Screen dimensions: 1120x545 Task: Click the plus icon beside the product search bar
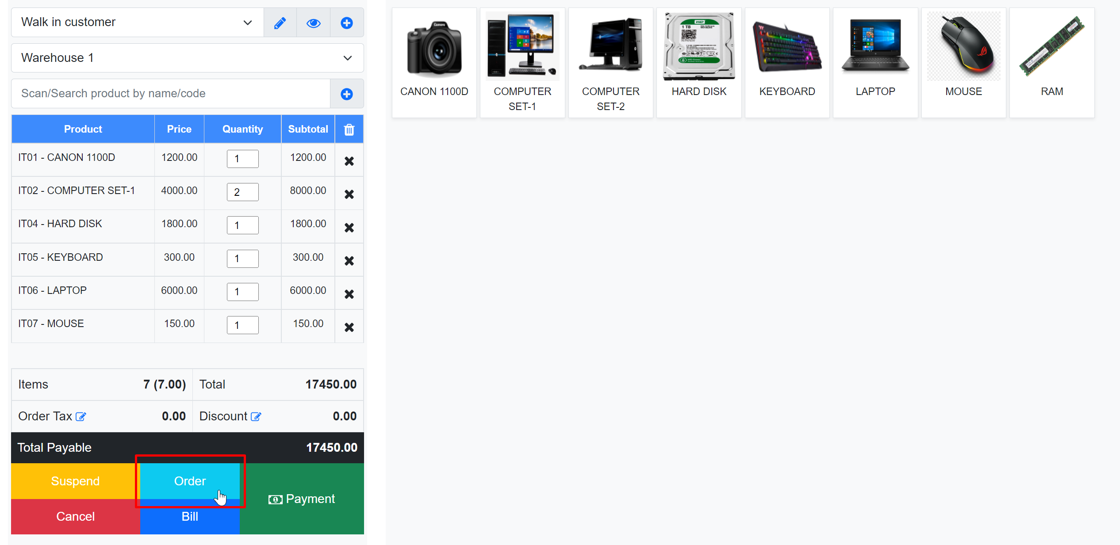pyautogui.click(x=347, y=93)
